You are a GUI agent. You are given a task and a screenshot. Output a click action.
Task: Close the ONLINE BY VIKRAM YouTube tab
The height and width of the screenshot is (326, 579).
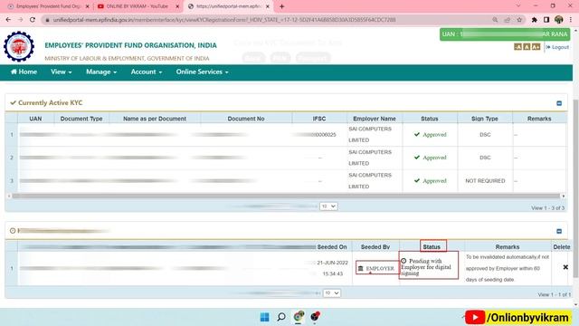177,6
